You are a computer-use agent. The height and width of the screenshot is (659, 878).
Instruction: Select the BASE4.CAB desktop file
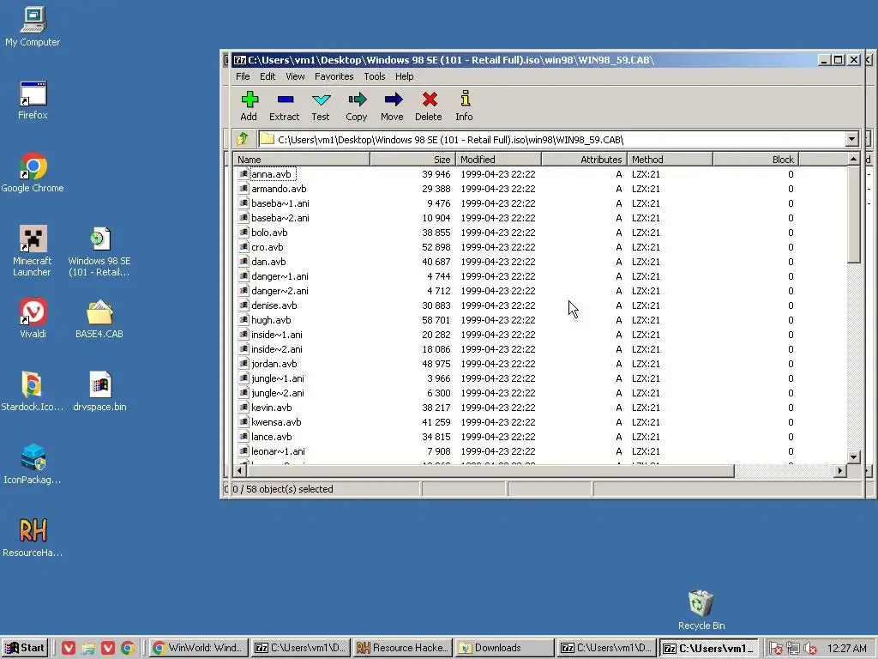[x=99, y=318]
